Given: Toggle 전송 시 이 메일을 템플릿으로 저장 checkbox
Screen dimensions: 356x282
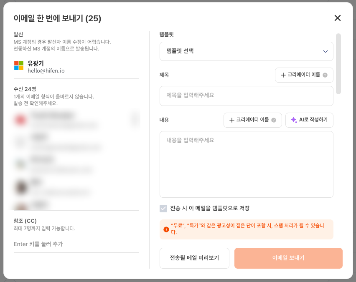Looking at the screenshot, I should (x=163, y=208).
